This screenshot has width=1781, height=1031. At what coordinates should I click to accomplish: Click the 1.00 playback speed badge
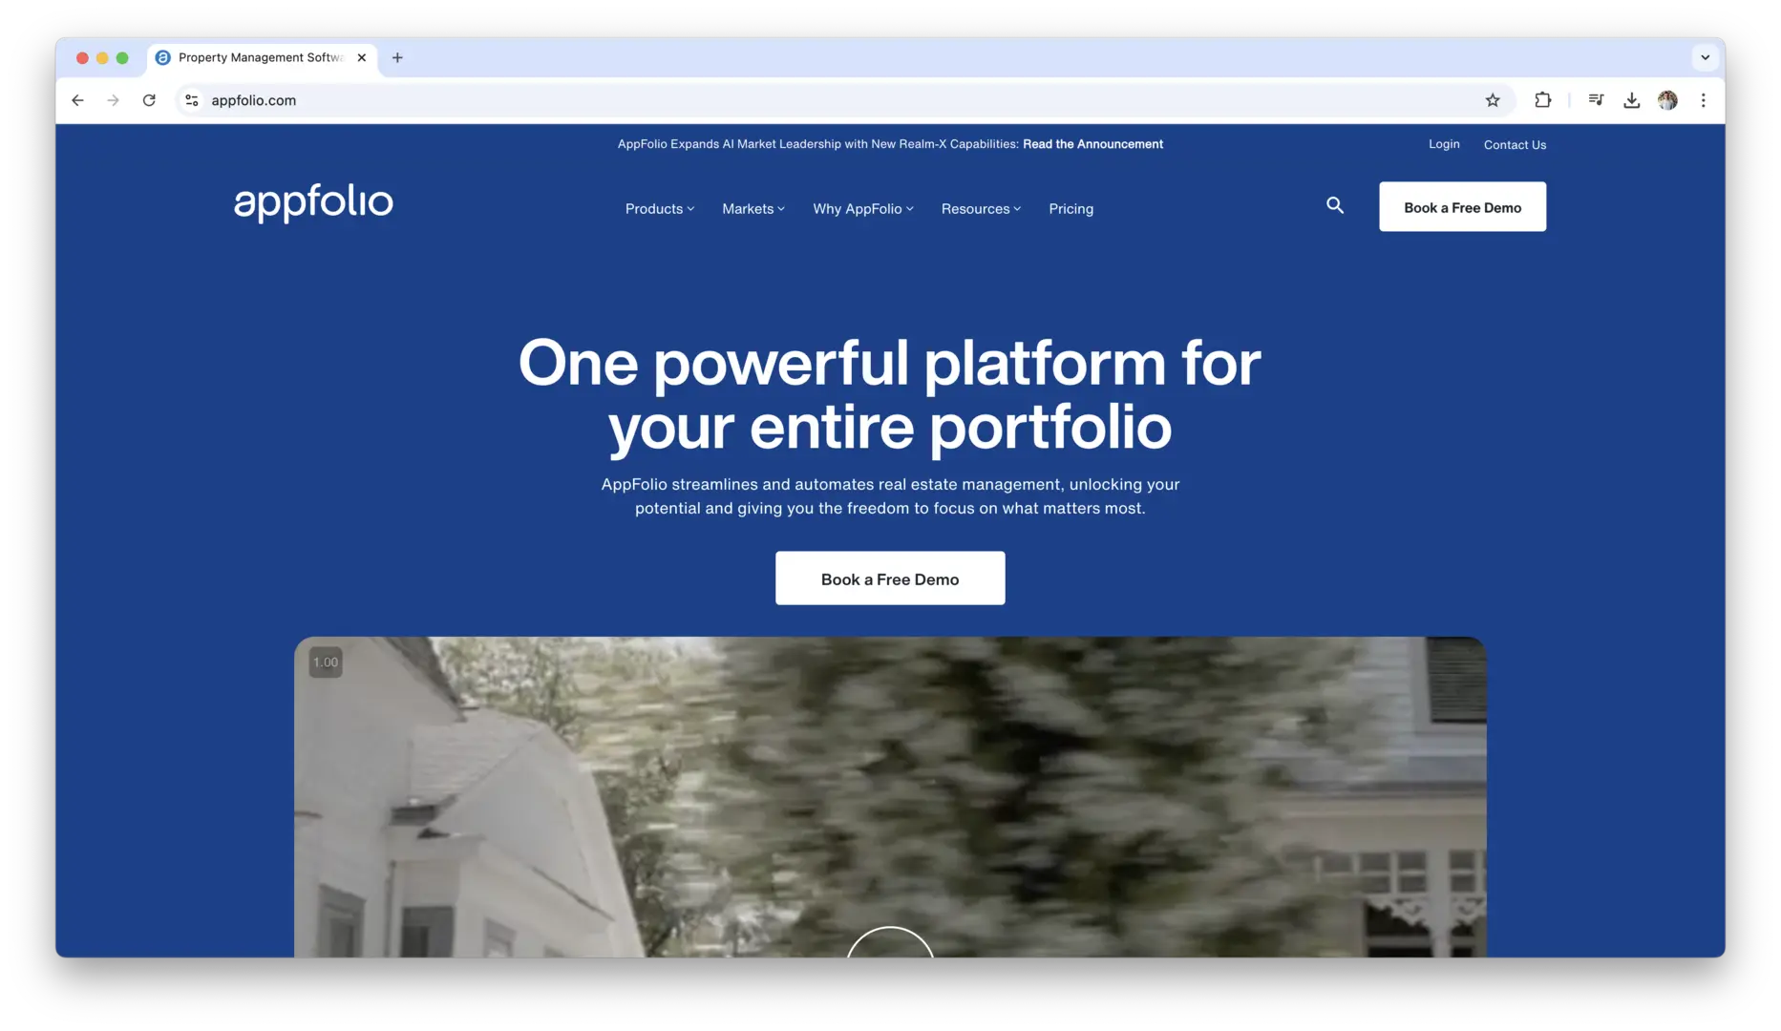[x=326, y=663]
